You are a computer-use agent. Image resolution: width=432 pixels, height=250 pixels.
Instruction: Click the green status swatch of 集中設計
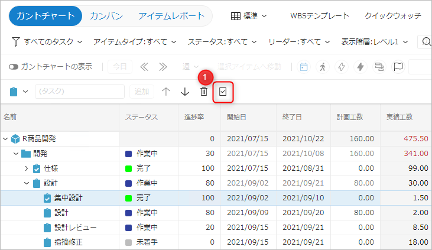tap(129, 198)
